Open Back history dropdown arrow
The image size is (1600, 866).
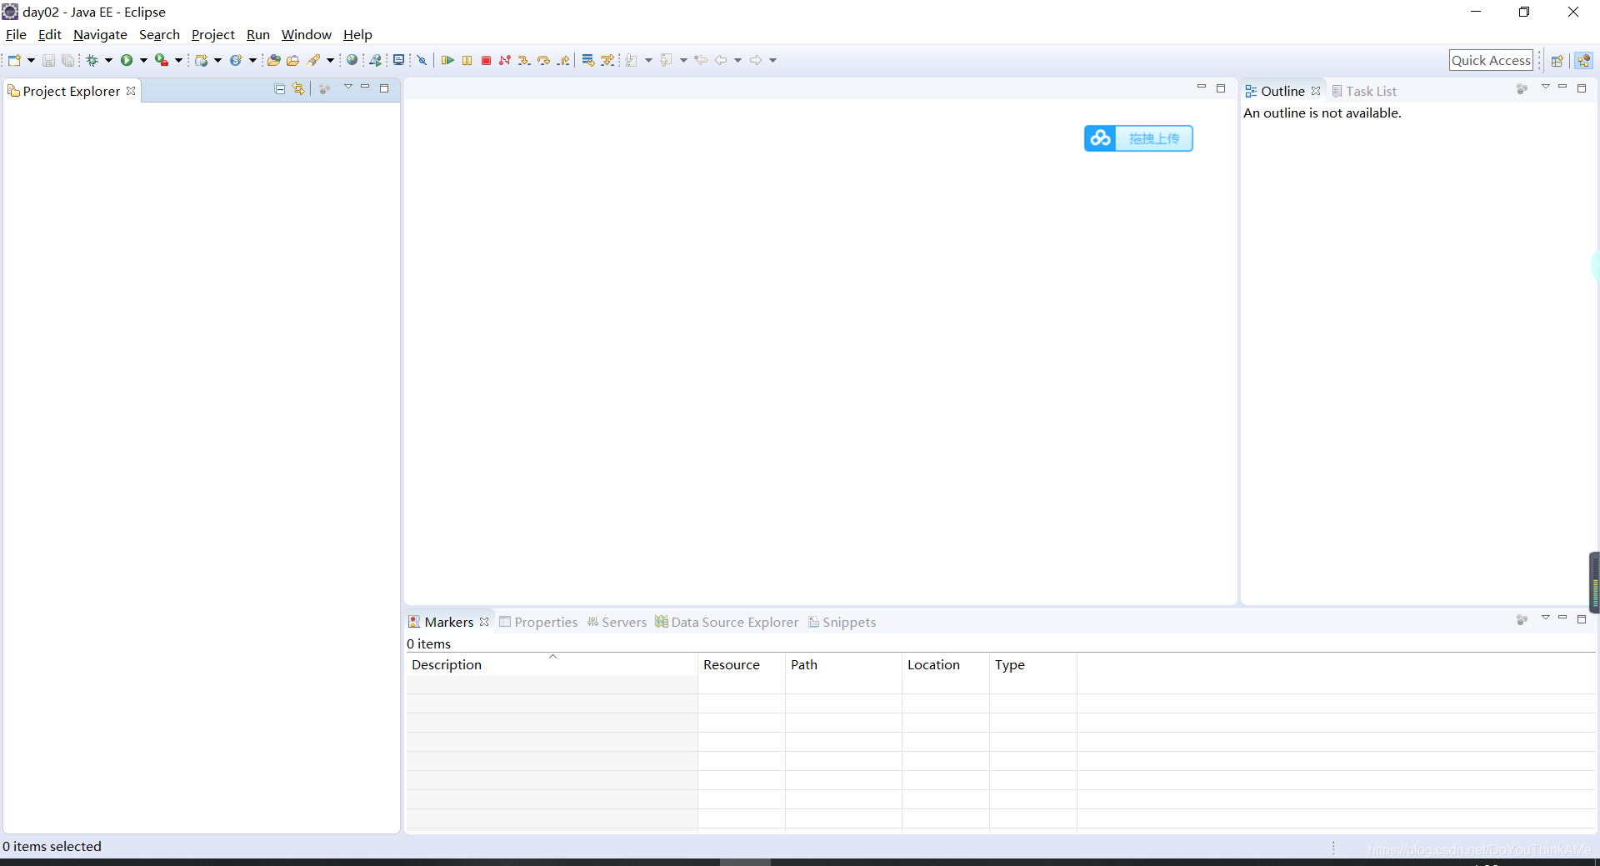pos(737,60)
